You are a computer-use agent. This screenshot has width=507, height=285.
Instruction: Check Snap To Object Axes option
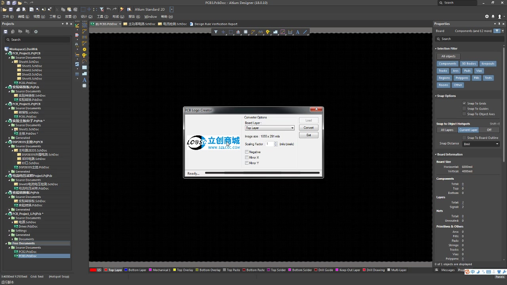[464, 114]
